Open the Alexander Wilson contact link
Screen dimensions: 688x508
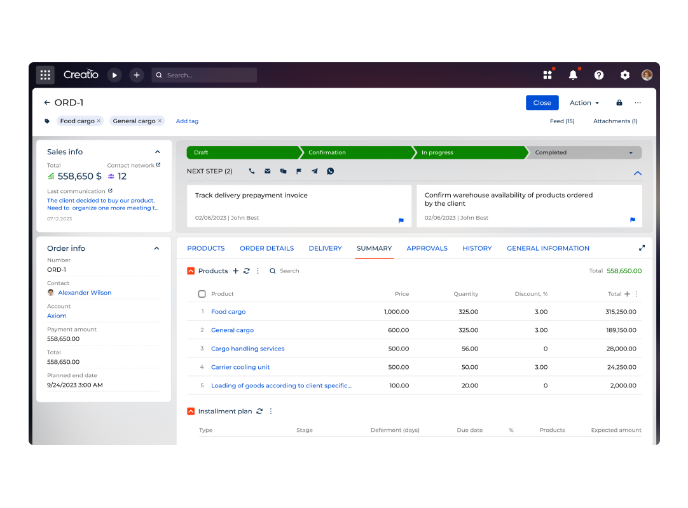85,293
